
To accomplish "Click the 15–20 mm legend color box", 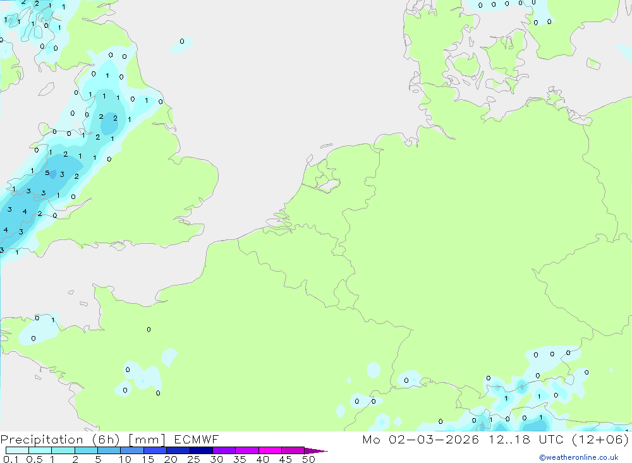I will click(155, 450).
